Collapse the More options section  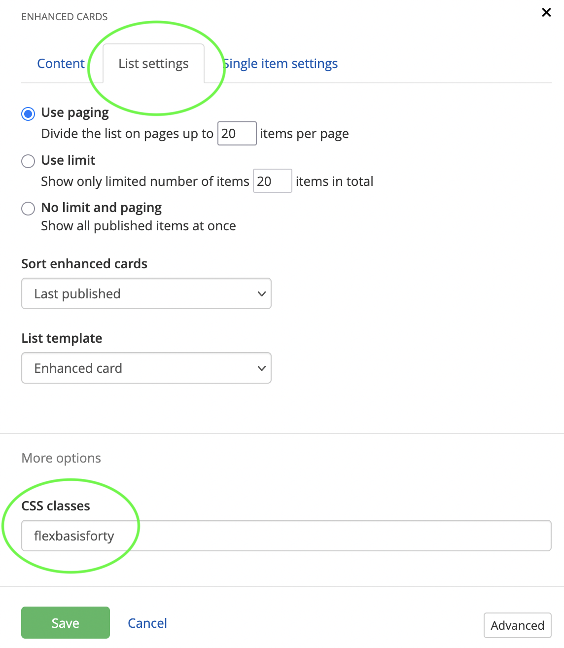click(61, 458)
